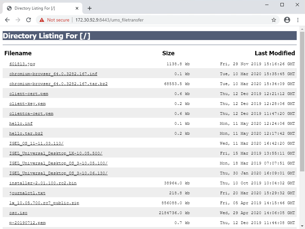Open client-cert.pem file

[x=29, y=94]
